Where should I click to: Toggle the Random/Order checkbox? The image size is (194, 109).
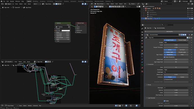click(164, 80)
